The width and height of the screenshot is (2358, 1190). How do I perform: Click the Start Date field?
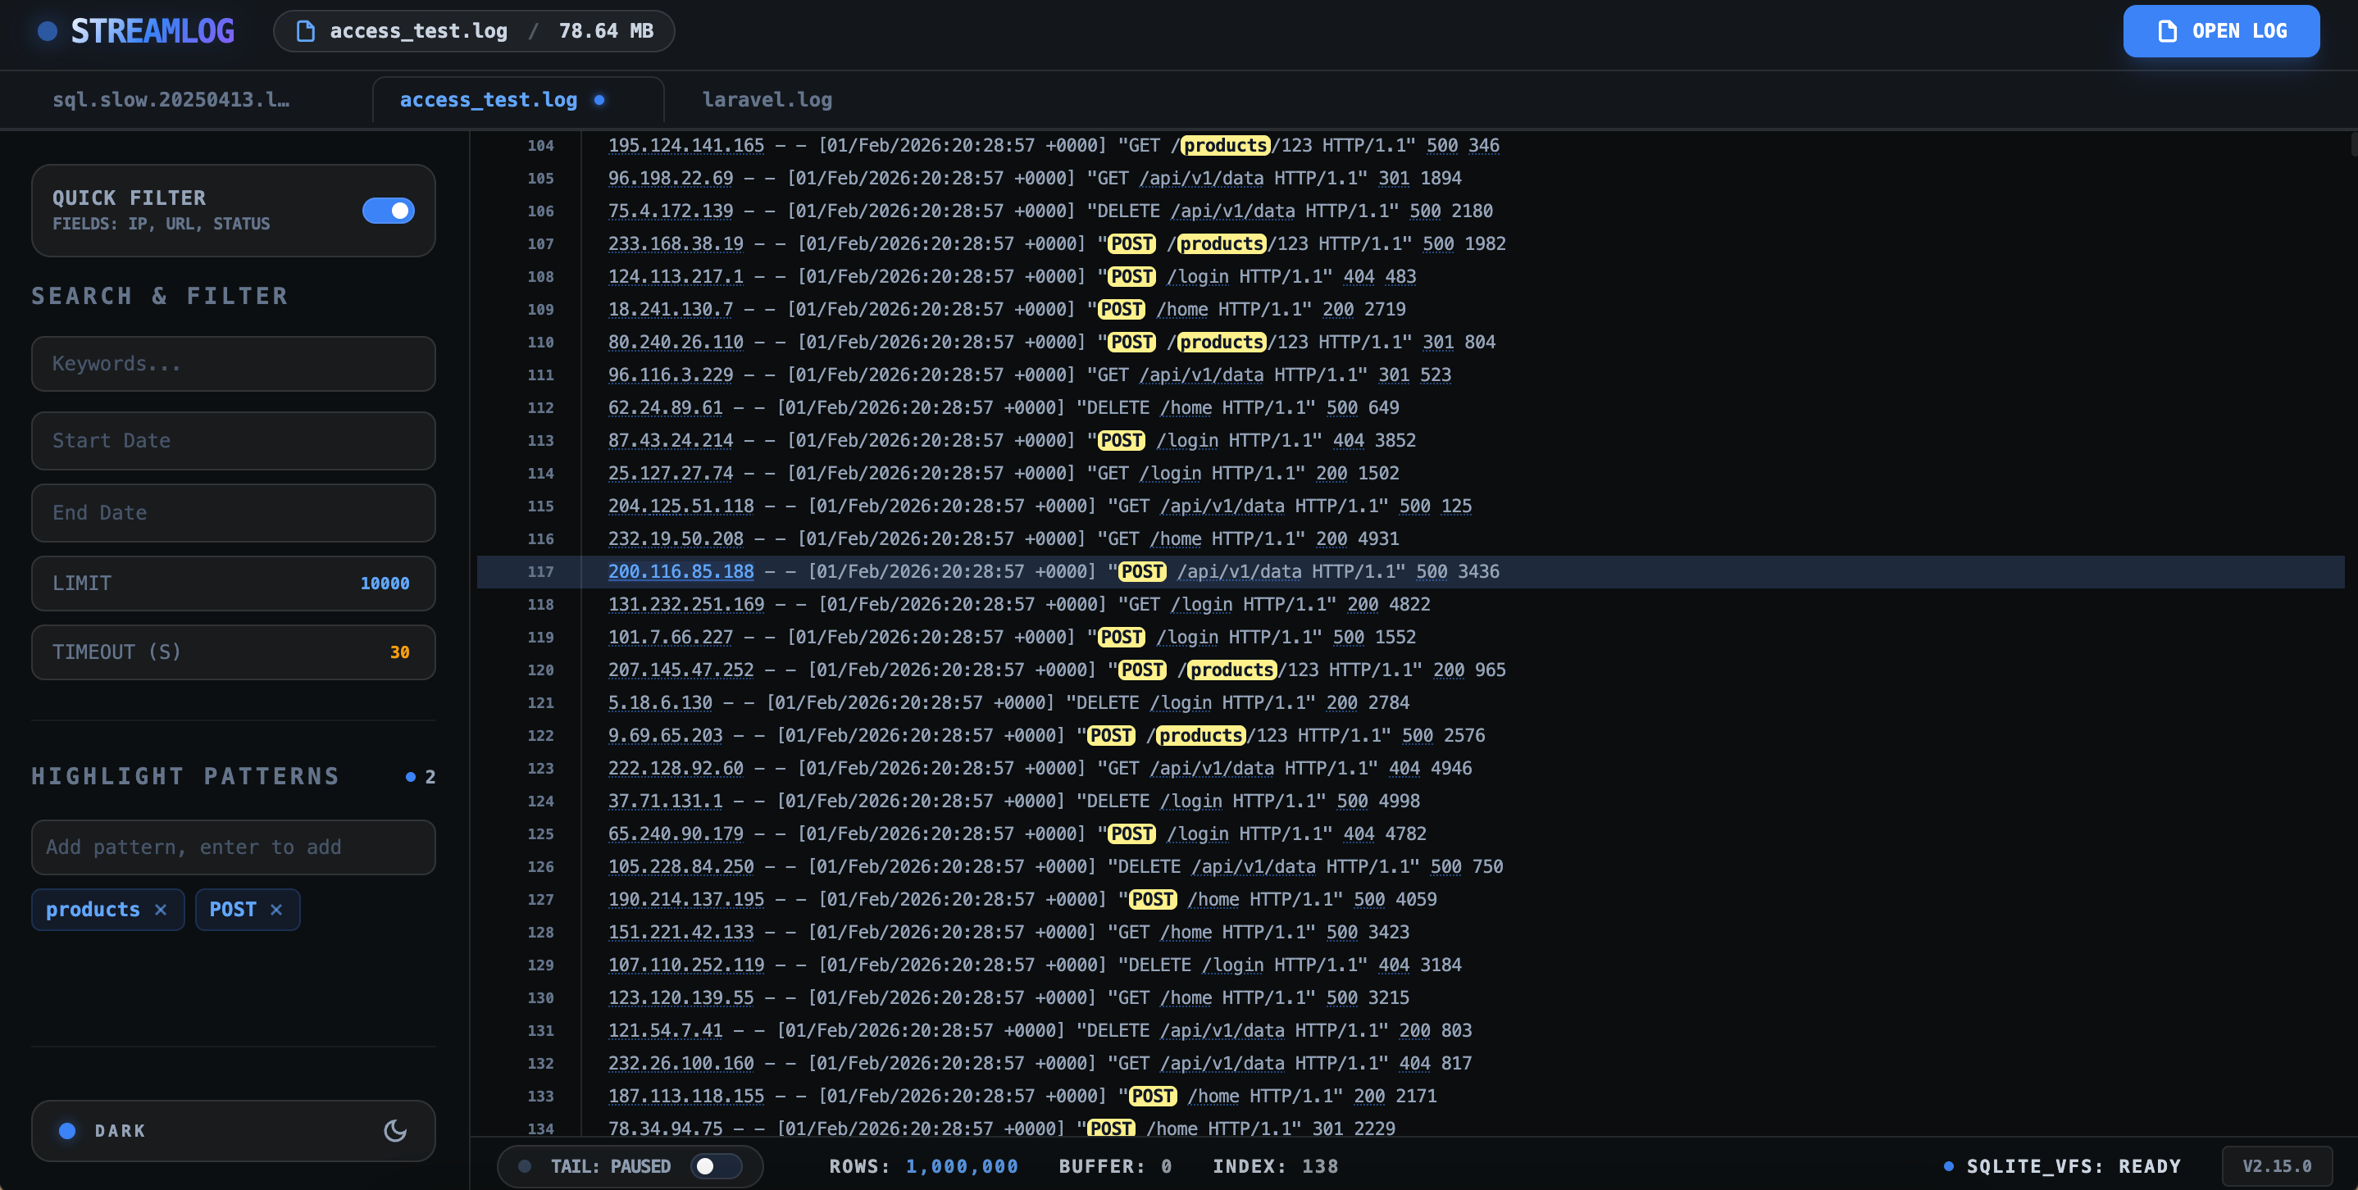tap(234, 440)
